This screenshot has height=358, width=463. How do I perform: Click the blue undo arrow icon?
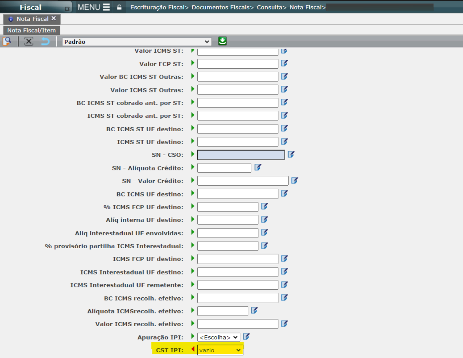[45, 41]
